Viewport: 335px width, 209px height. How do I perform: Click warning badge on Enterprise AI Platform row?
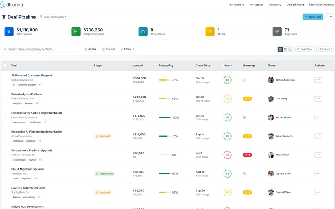point(247,136)
